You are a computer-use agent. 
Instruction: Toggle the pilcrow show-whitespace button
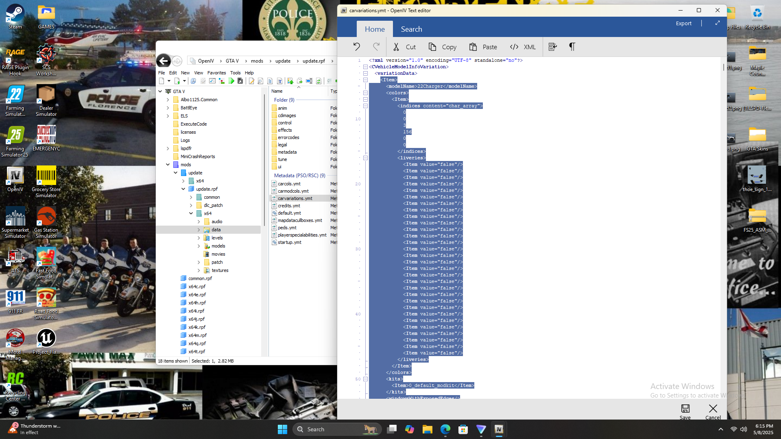click(x=572, y=47)
